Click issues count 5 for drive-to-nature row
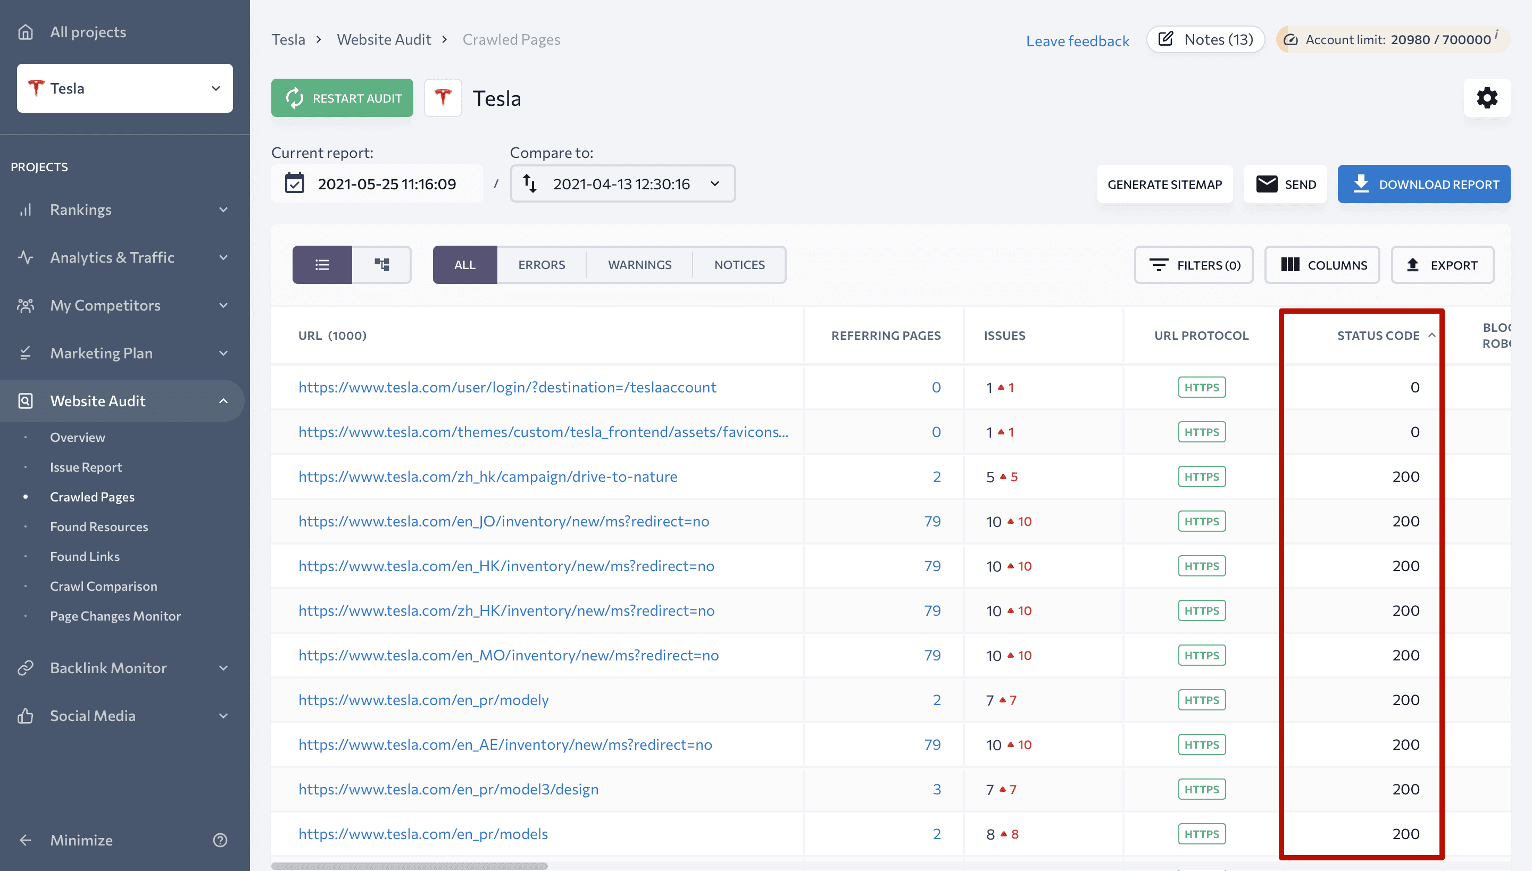 (x=990, y=477)
